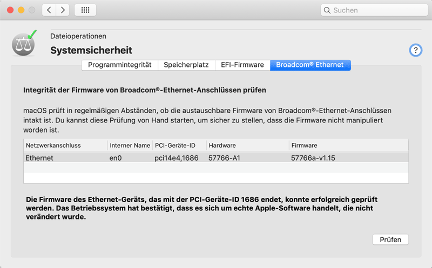Minimize the window with yellow button
Viewport: 432px width, 268px height.
[x=21, y=10]
